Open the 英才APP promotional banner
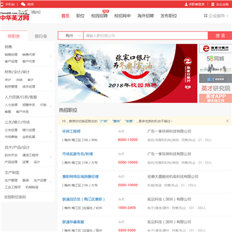The height and width of the screenshot is (232, 232). (x=215, y=98)
